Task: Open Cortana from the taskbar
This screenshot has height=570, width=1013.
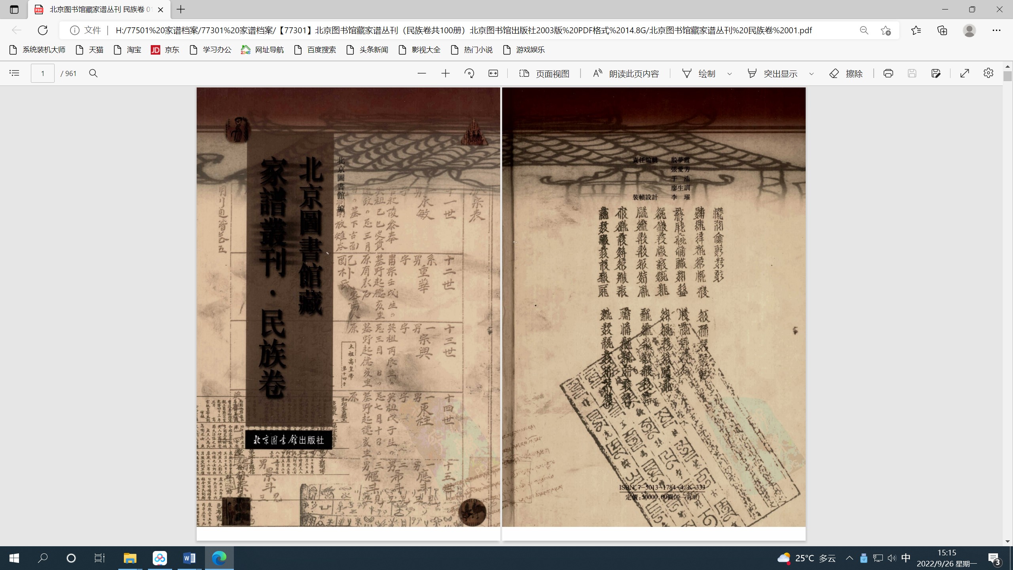Action: pos(71,558)
